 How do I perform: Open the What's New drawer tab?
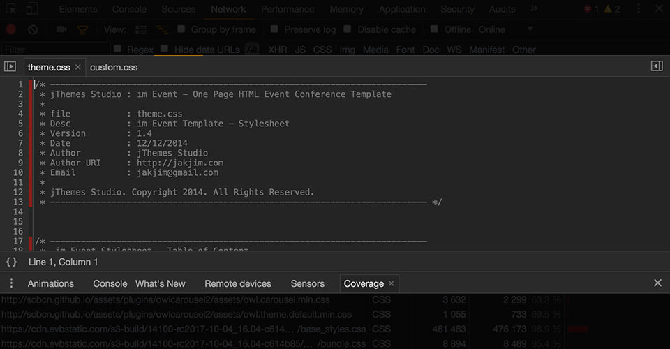point(161,283)
